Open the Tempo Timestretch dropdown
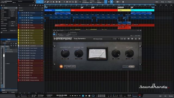Viewport: 174px width, 98px height. coord(13,10)
